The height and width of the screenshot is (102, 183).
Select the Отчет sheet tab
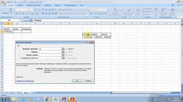tap(12, 93)
